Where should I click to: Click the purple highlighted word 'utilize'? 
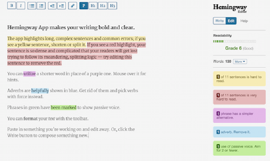30,74
